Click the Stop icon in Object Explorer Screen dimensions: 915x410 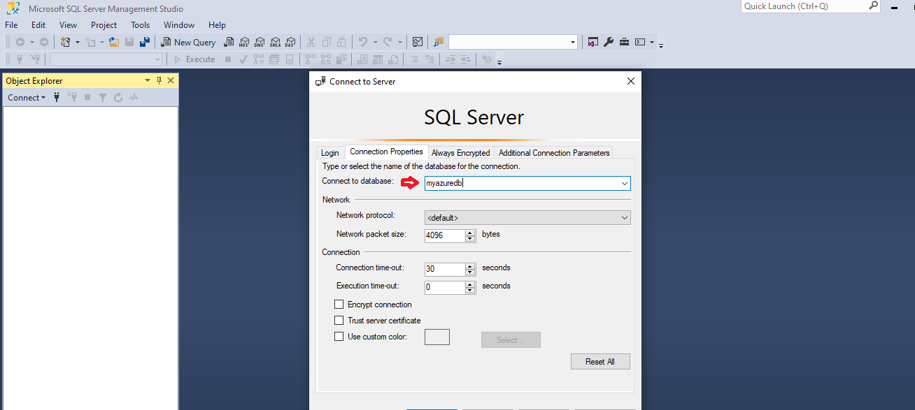(87, 98)
